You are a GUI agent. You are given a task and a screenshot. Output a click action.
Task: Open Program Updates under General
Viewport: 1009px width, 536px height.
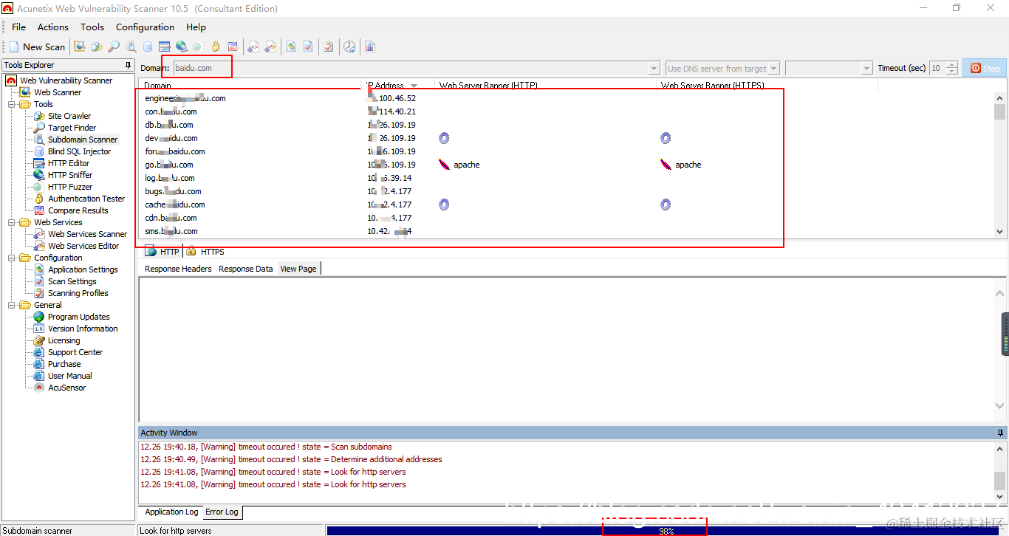pos(78,317)
